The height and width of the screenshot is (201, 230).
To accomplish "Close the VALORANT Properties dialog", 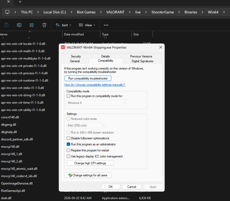I will 161,47.
